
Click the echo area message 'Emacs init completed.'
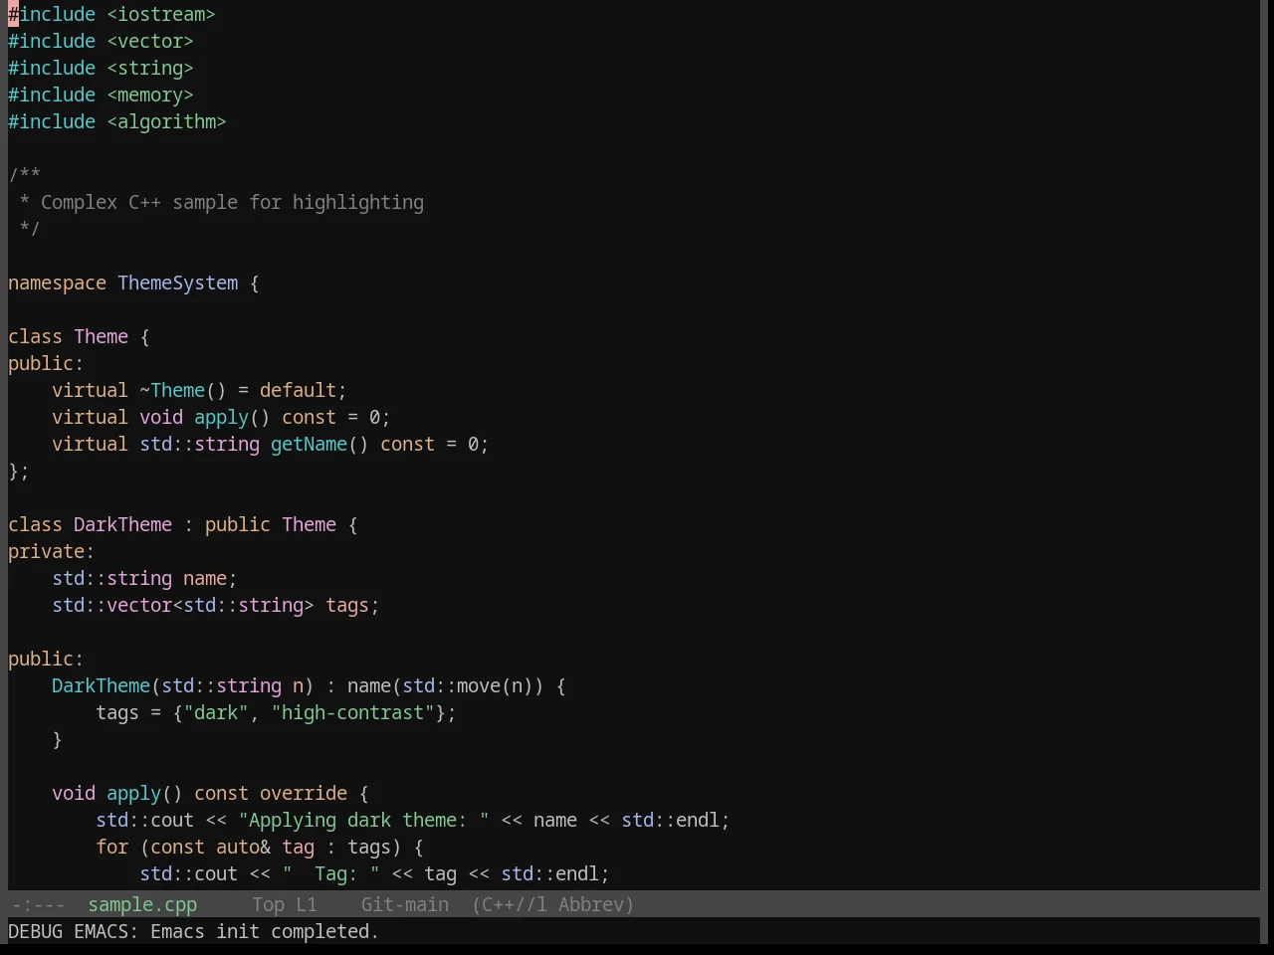point(265,931)
